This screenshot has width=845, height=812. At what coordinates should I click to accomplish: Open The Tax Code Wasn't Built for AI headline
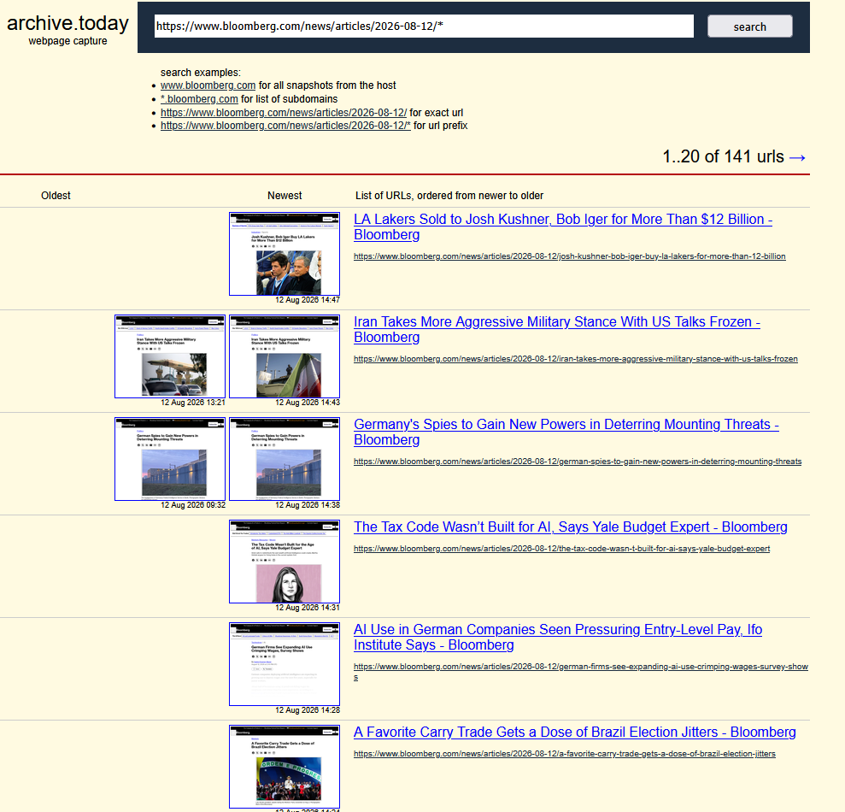tap(570, 527)
